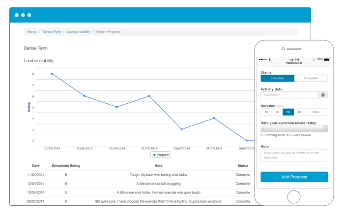Image resolution: width=344 pixels, height=213 pixels.
Task: Choose the 10 minute duration option
Action: click(266, 112)
